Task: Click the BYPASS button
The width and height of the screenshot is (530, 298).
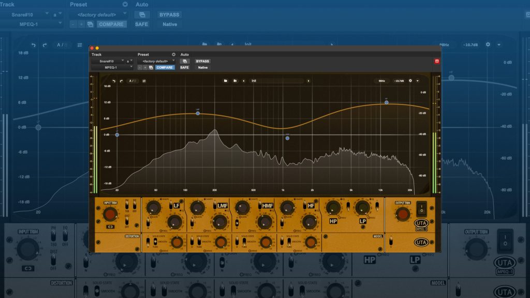Action: point(202,61)
